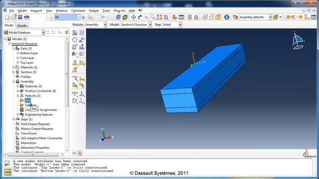This screenshot has width=319, height=179.
Task: Toggle the selection arrow tool
Action: tap(51, 17)
